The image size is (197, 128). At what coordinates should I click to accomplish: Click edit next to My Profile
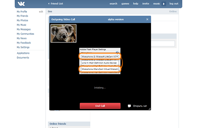tap(41, 12)
